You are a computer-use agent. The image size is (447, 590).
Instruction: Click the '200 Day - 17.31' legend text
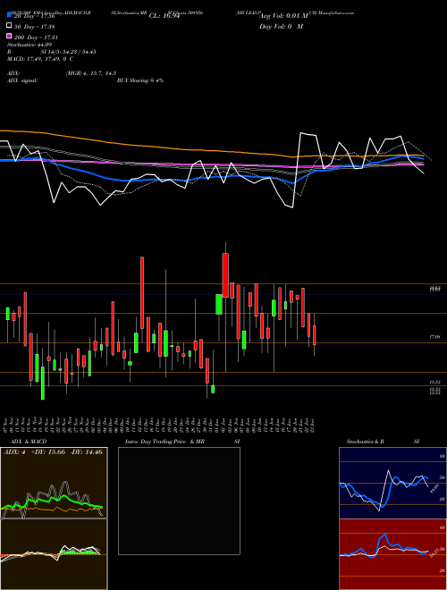[36, 38]
